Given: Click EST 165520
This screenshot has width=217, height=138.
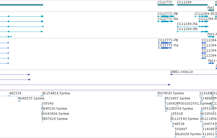Looking at the screenshot, I should pos(207,109).
